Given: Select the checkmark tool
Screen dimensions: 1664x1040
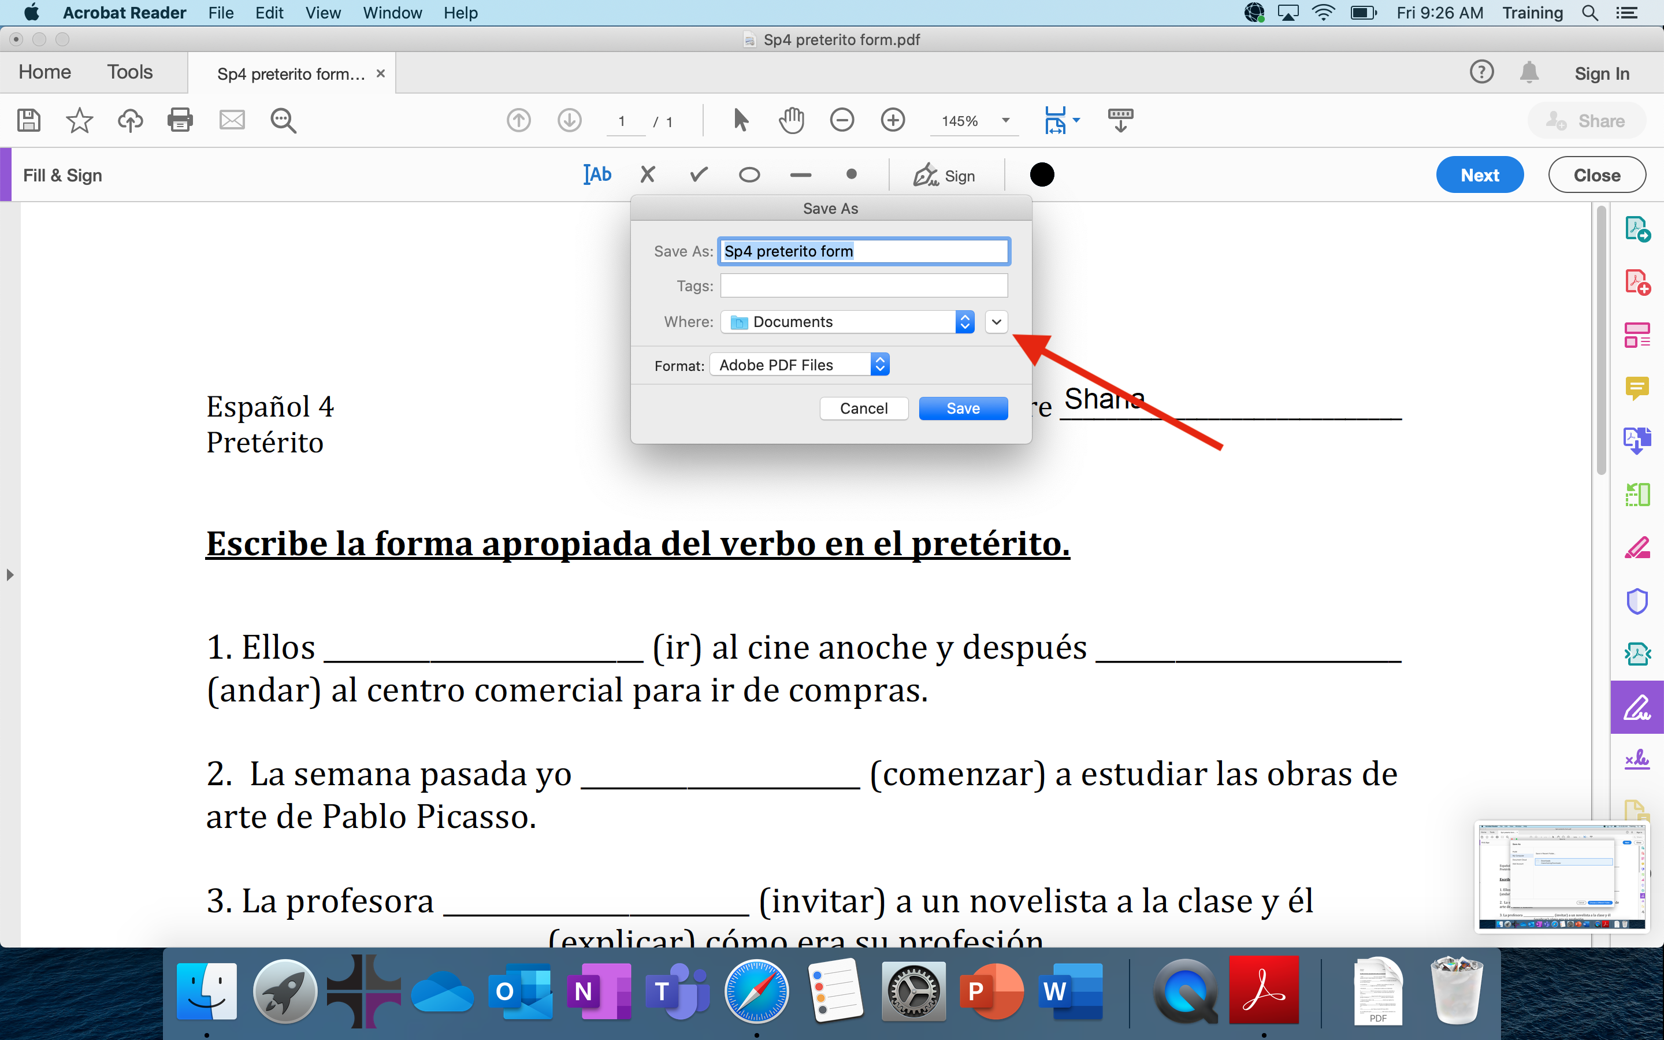Looking at the screenshot, I should [699, 174].
